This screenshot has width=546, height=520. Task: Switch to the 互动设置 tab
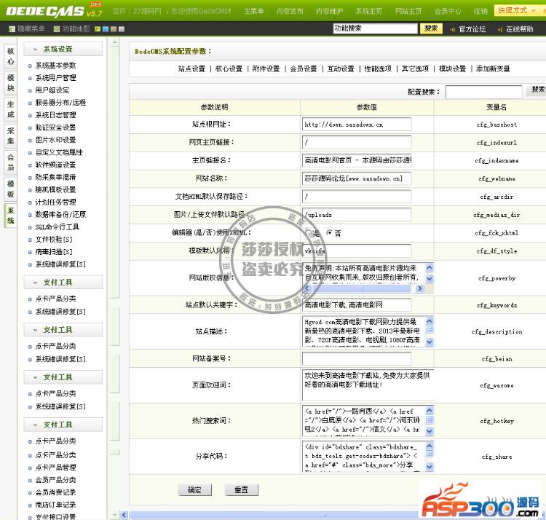341,69
